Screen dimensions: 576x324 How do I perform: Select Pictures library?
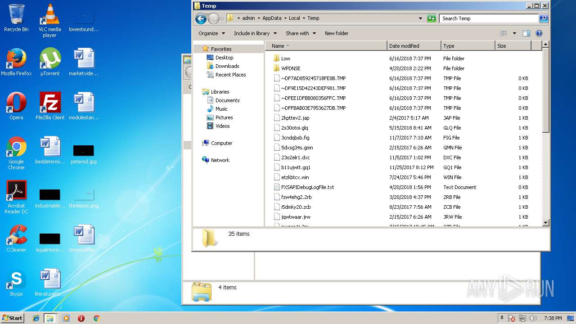click(x=224, y=117)
